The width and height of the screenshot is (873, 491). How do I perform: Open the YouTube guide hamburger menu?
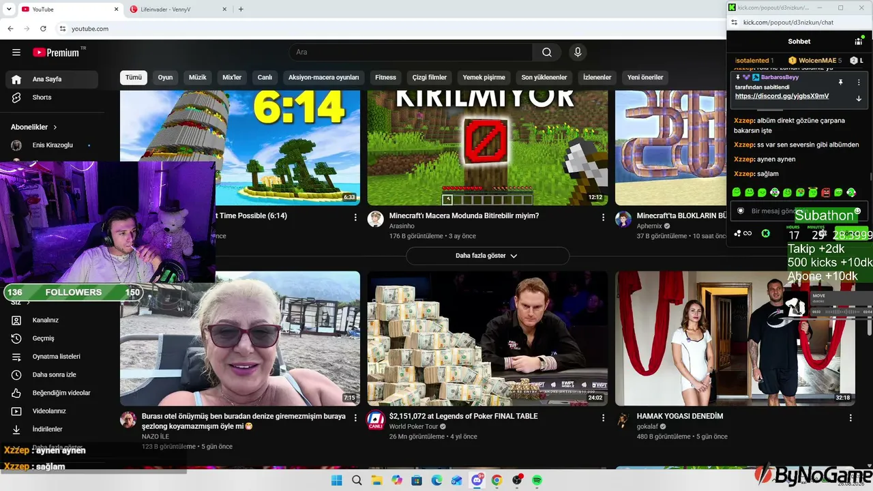[x=16, y=53]
